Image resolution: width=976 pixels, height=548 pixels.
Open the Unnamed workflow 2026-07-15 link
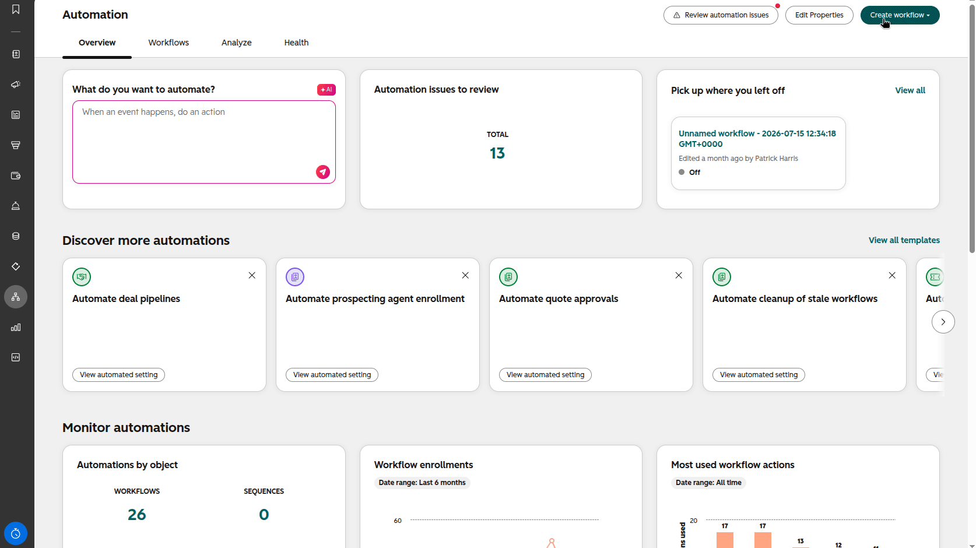click(x=757, y=139)
